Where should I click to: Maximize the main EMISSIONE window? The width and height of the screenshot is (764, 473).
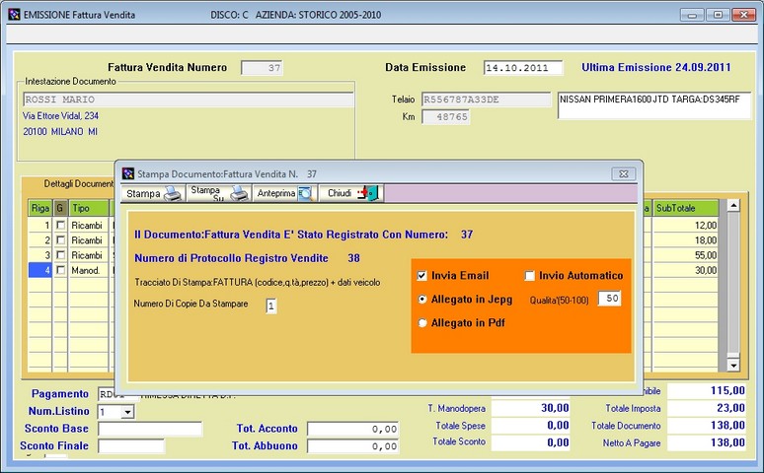718,15
